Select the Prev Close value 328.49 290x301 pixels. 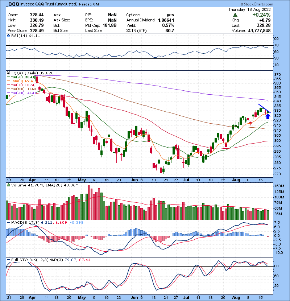[x=37, y=30]
